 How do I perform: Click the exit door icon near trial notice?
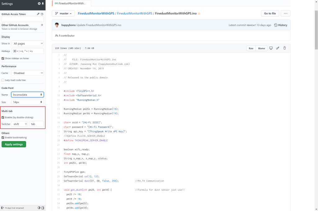pos(2,208)
